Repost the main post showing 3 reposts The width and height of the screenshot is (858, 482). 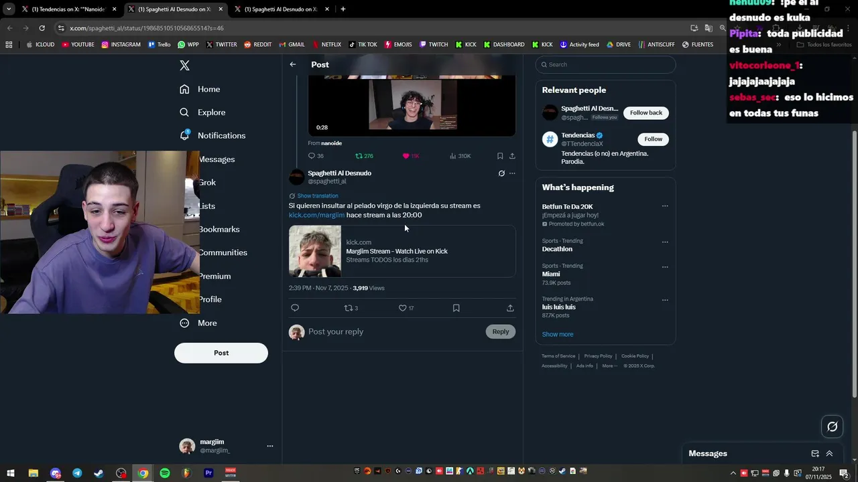351,308
